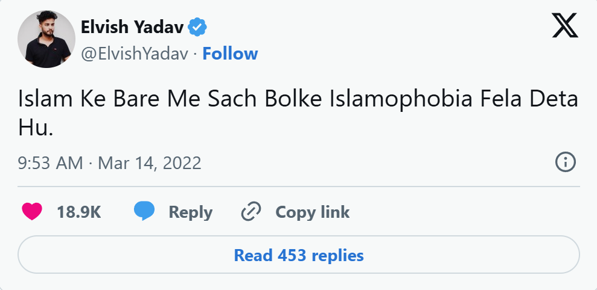Click the 18.9K likes count

click(x=78, y=212)
